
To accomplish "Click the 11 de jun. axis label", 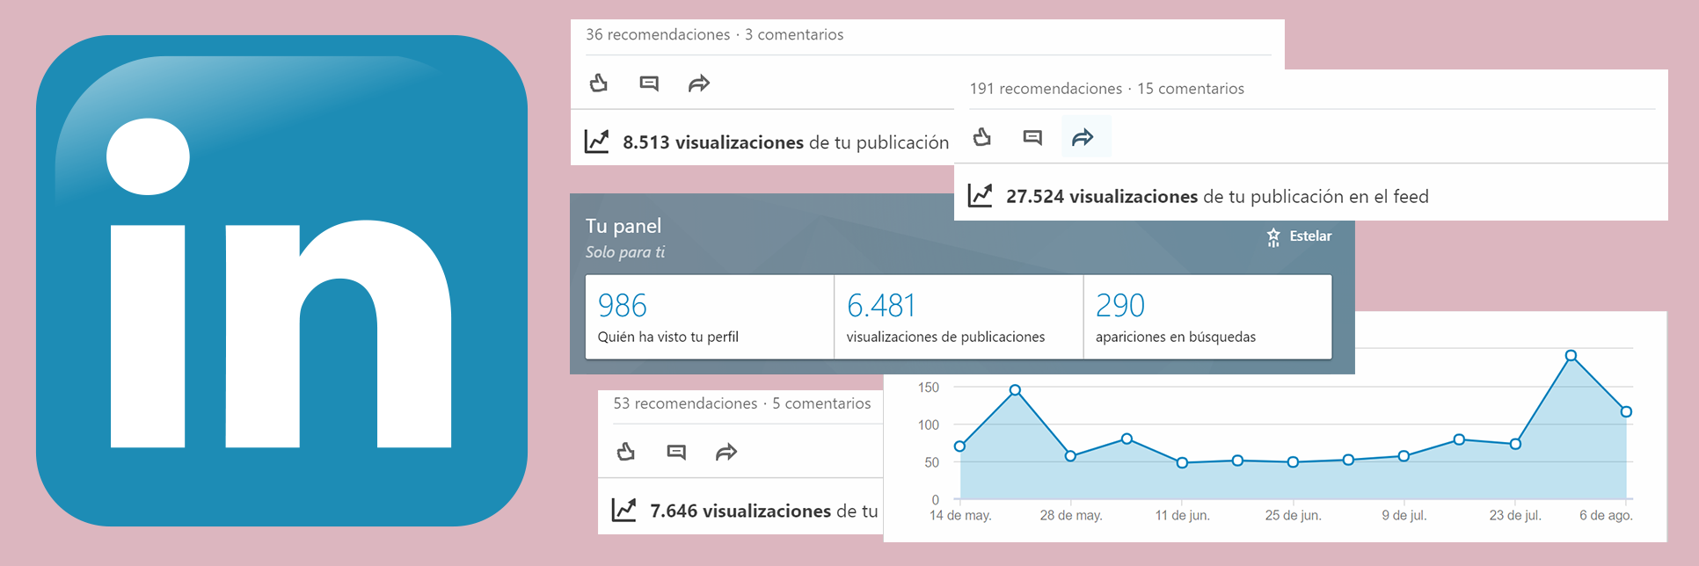I will 1182,516.
